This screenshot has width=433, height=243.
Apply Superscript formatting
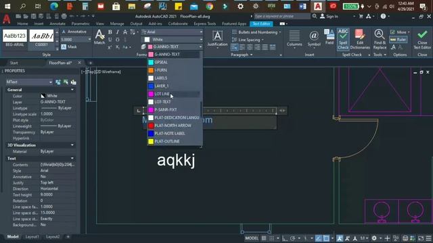pos(110,47)
